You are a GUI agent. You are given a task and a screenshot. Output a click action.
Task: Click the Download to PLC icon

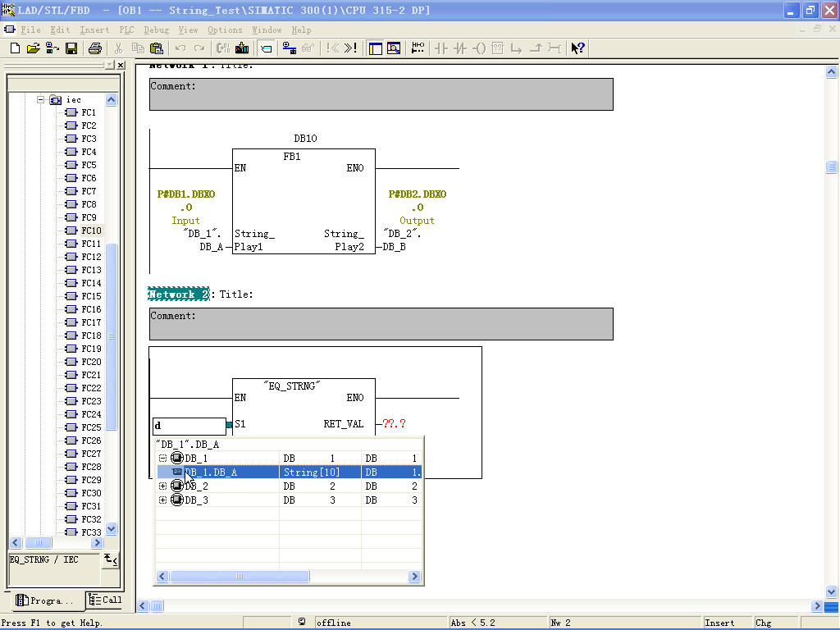[242, 48]
